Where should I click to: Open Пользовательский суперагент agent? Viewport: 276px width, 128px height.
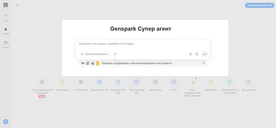42,82
